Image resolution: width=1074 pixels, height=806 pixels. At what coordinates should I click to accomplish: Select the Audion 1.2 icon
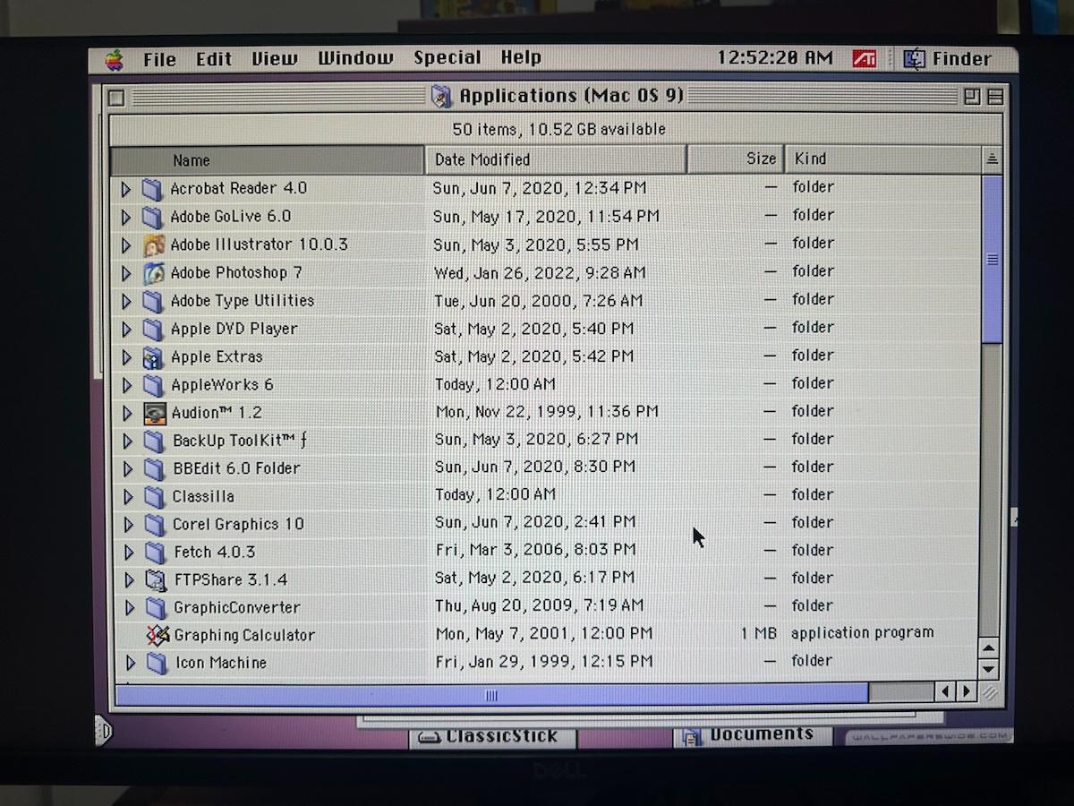coord(155,413)
